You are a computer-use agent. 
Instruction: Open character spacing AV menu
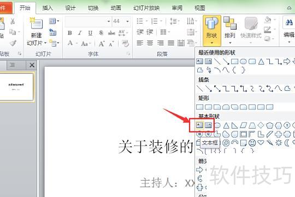pyautogui.click(x=123, y=33)
